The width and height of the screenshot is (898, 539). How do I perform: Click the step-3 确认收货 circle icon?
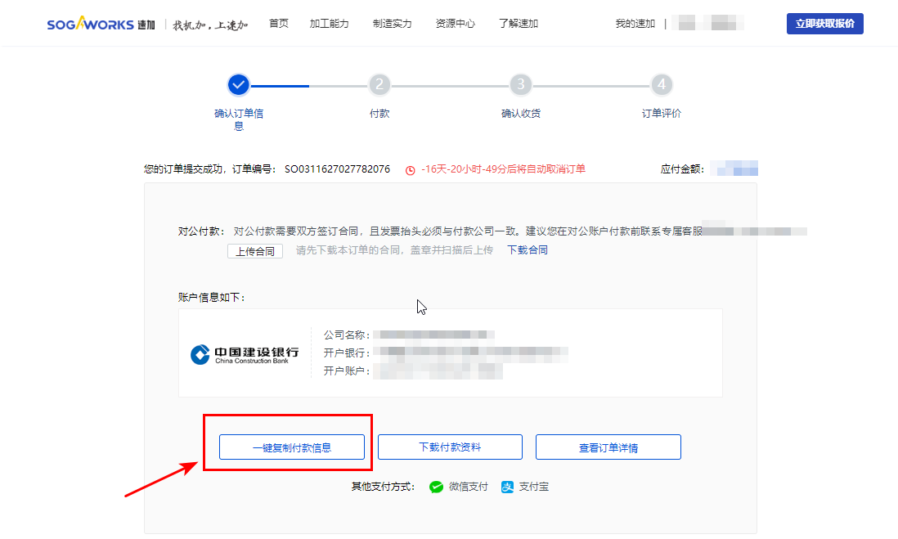[x=520, y=84]
